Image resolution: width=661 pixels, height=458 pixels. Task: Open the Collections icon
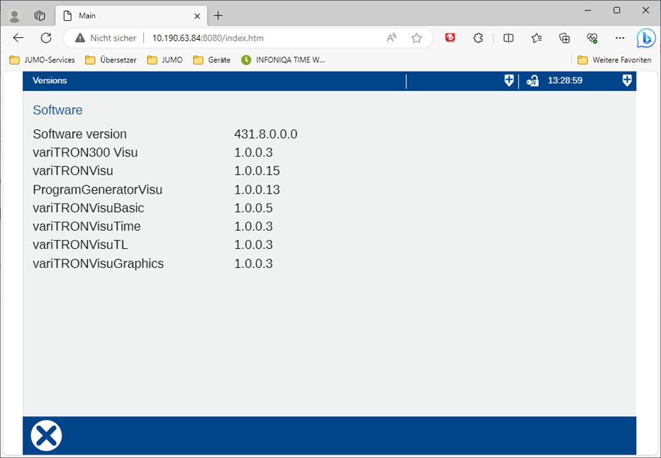pos(564,38)
